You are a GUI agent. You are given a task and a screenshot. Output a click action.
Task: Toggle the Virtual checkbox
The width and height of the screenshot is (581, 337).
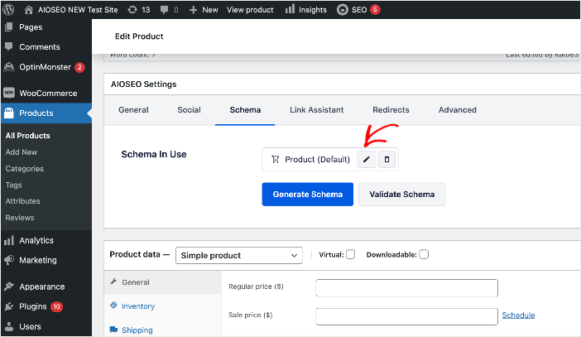[351, 254]
